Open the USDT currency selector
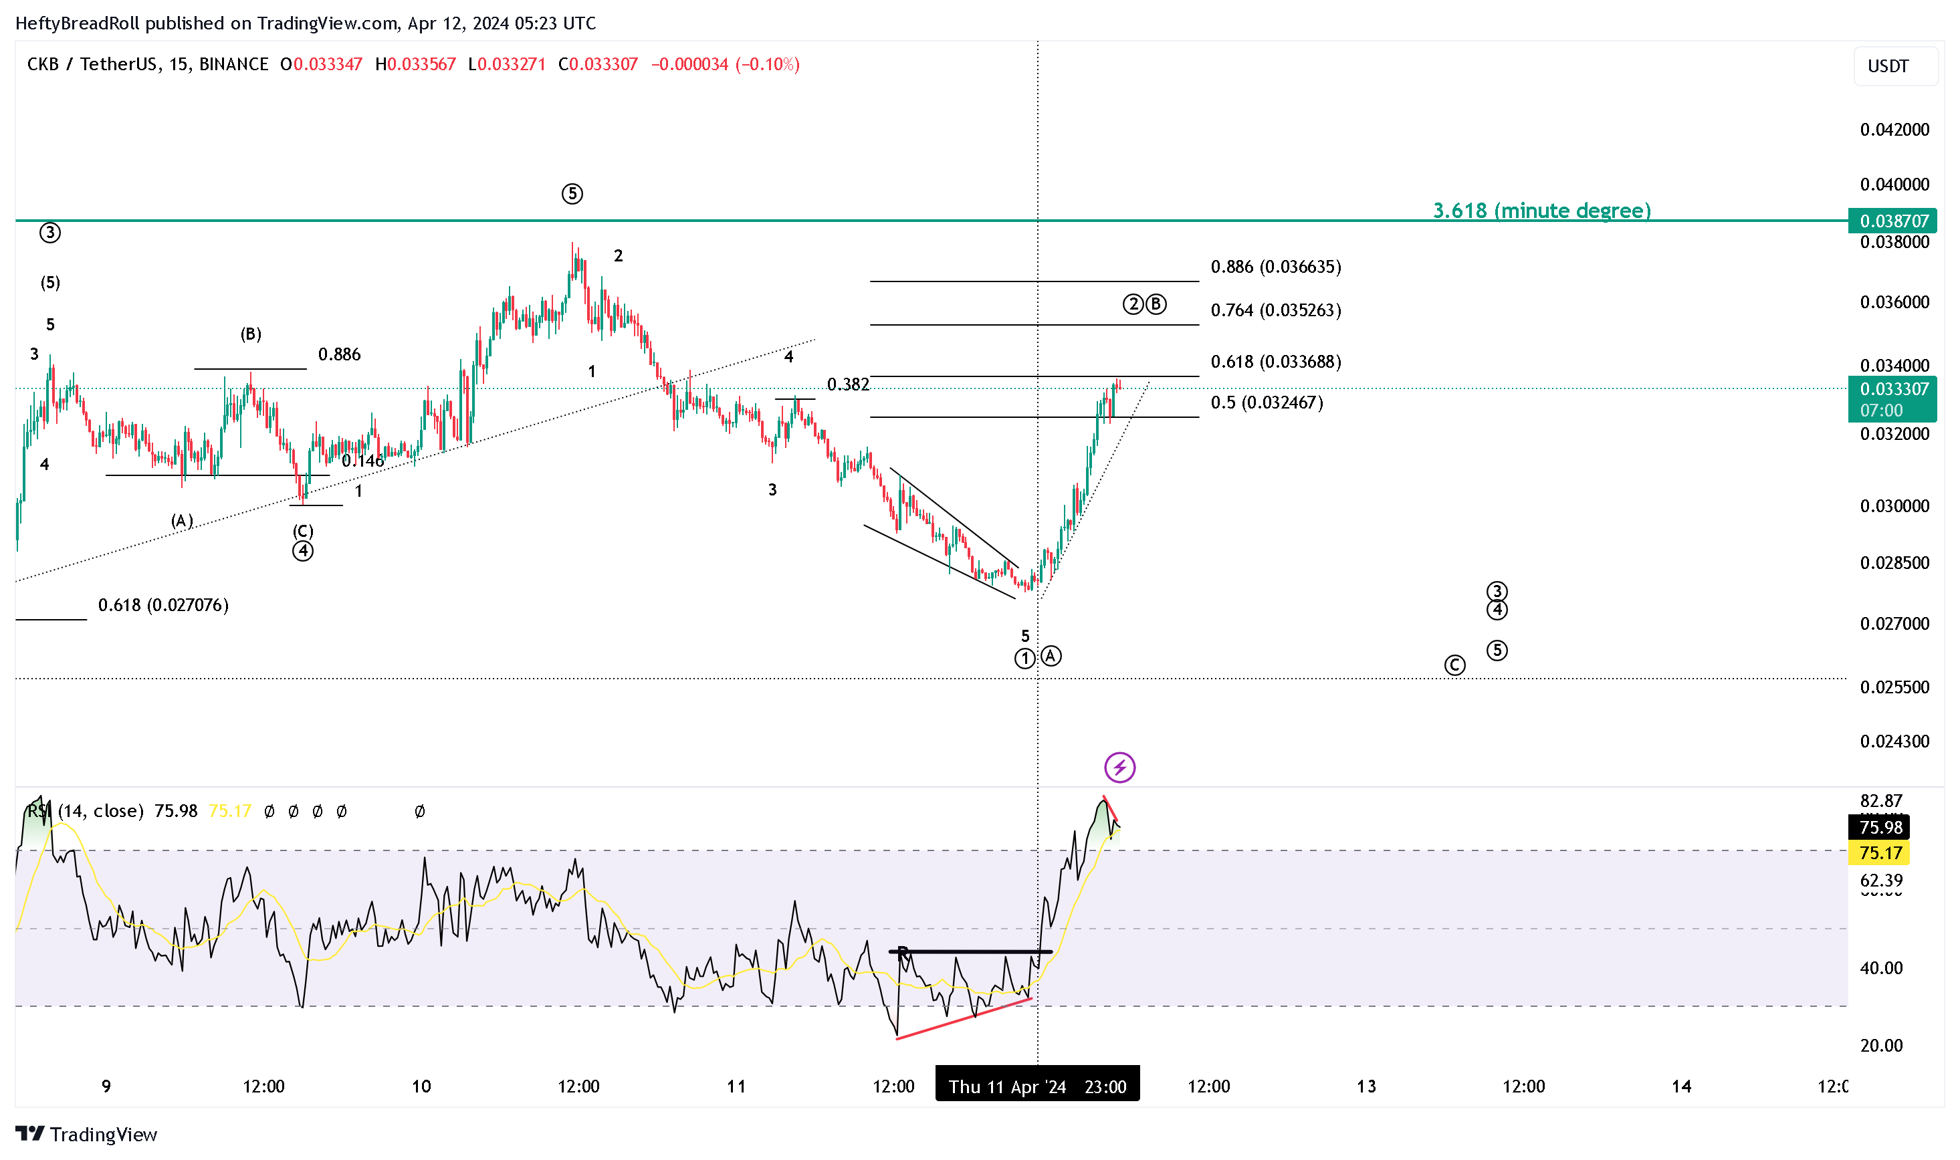This screenshot has height=1160, width=1960. [1895, 66]
